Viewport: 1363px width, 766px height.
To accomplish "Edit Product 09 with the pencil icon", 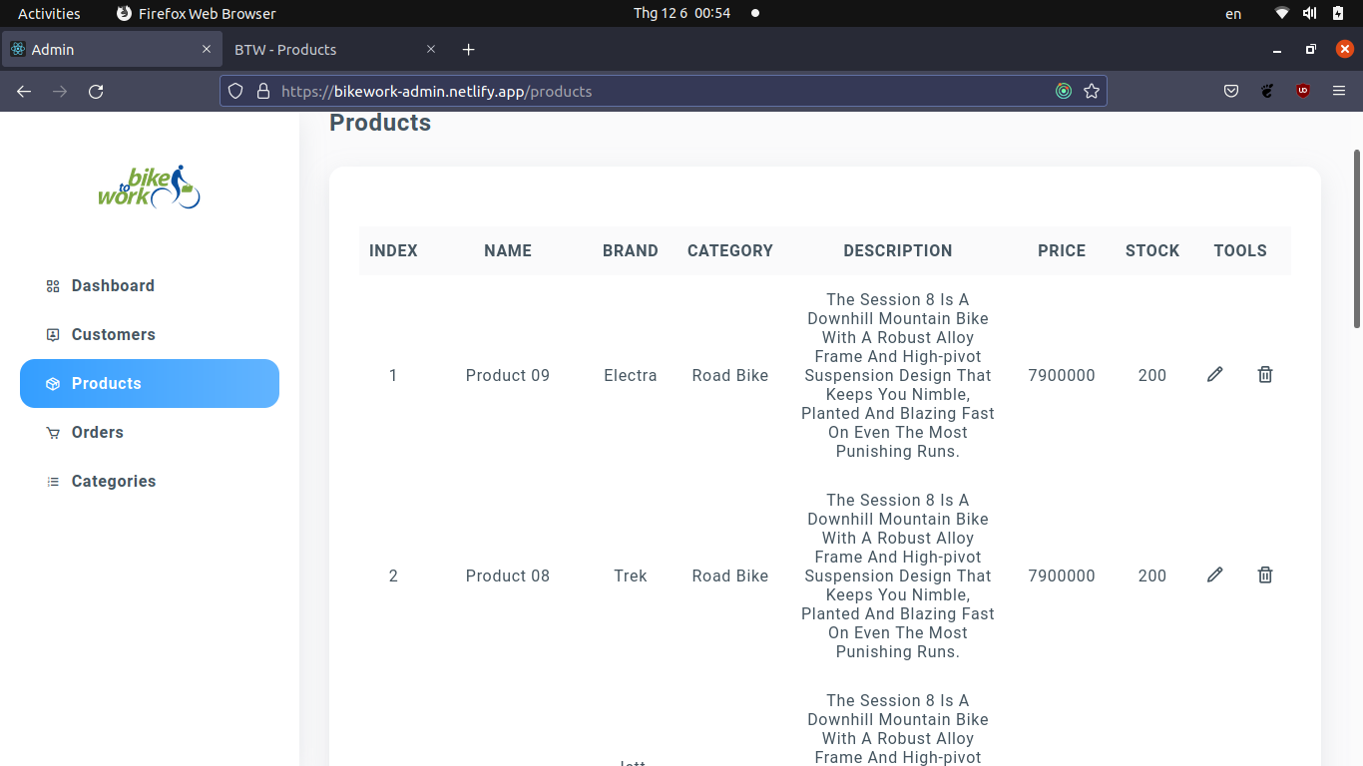I will [1214, 374].
